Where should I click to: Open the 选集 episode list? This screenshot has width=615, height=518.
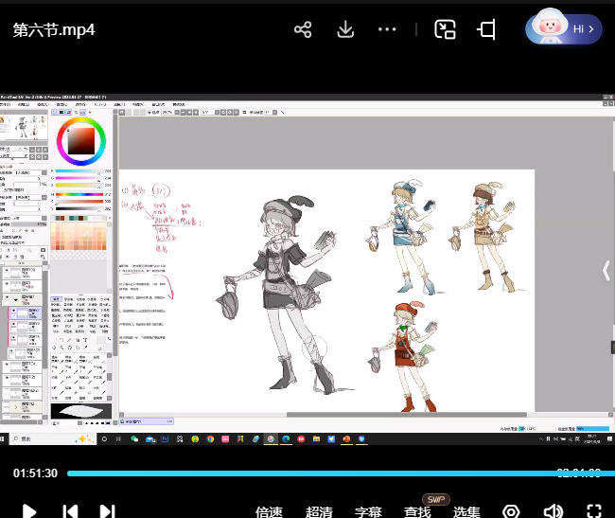(x=466, y=511)
